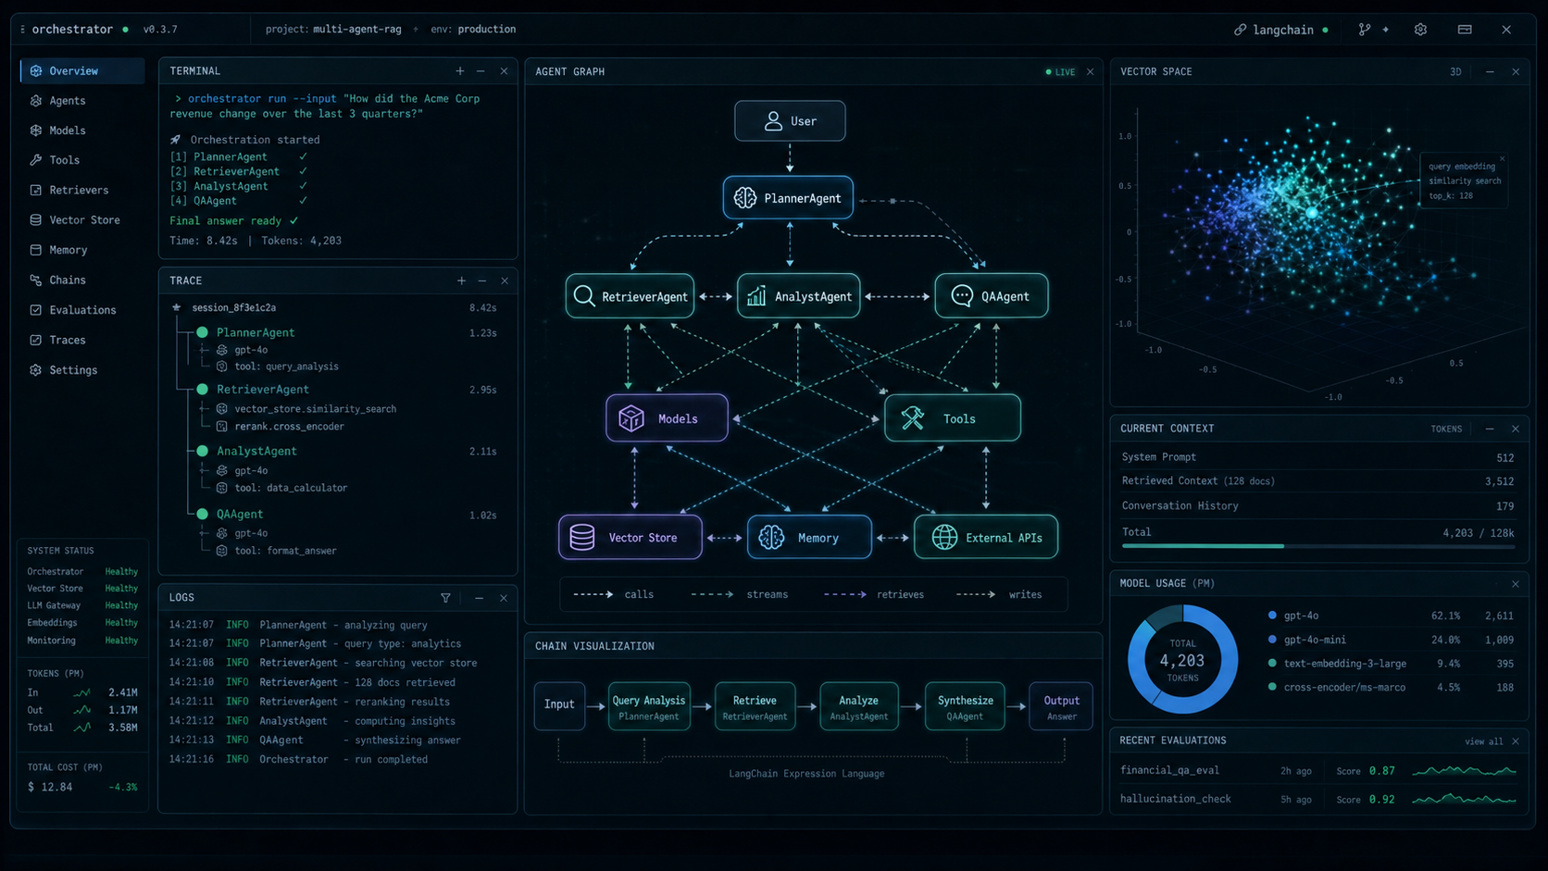Click the Traces sidebar icon
Screen dimensions: 1548x871
pyautogui.click(x=36, y=340)
